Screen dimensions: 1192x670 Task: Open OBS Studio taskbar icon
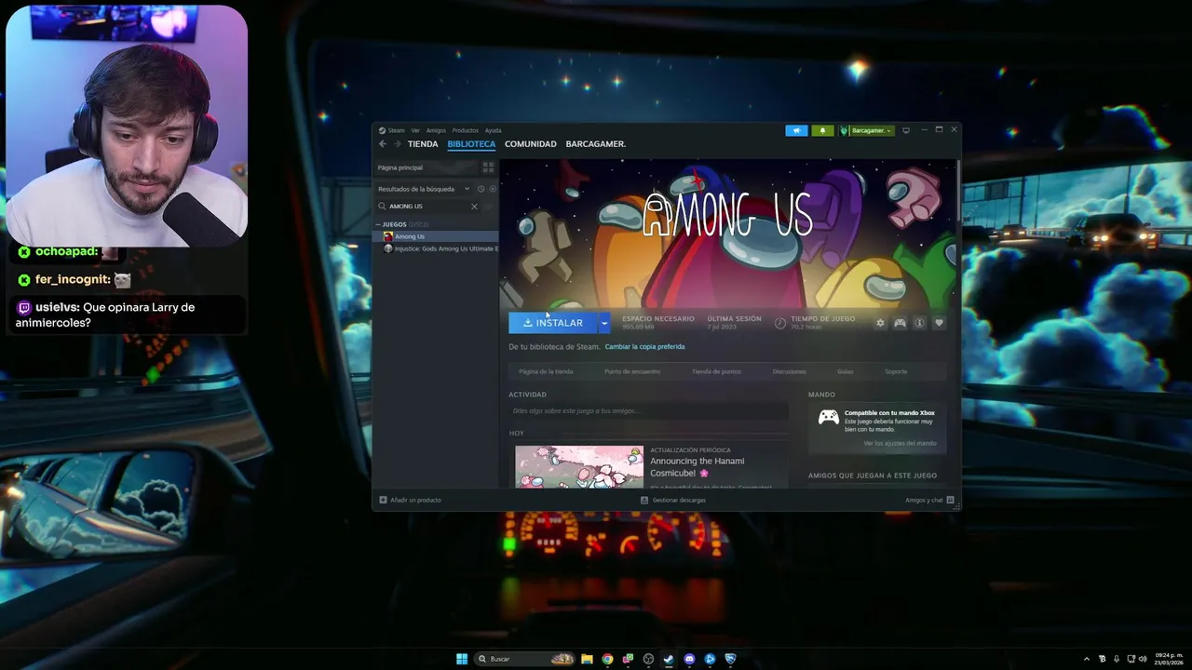(x=648, y=659)
